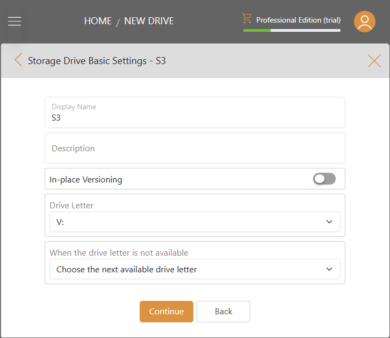The height and width of the screenshot is (338, 390).
Task: Click the trial progress bar
Action: pos(292,31)
